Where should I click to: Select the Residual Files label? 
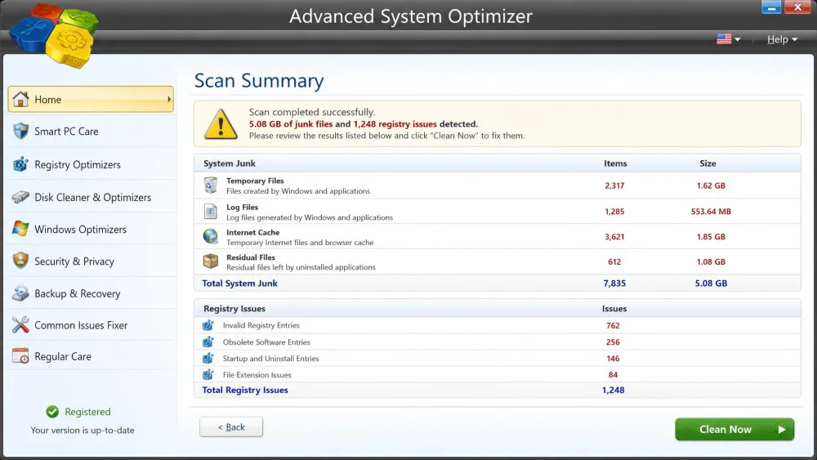[251, 257]
